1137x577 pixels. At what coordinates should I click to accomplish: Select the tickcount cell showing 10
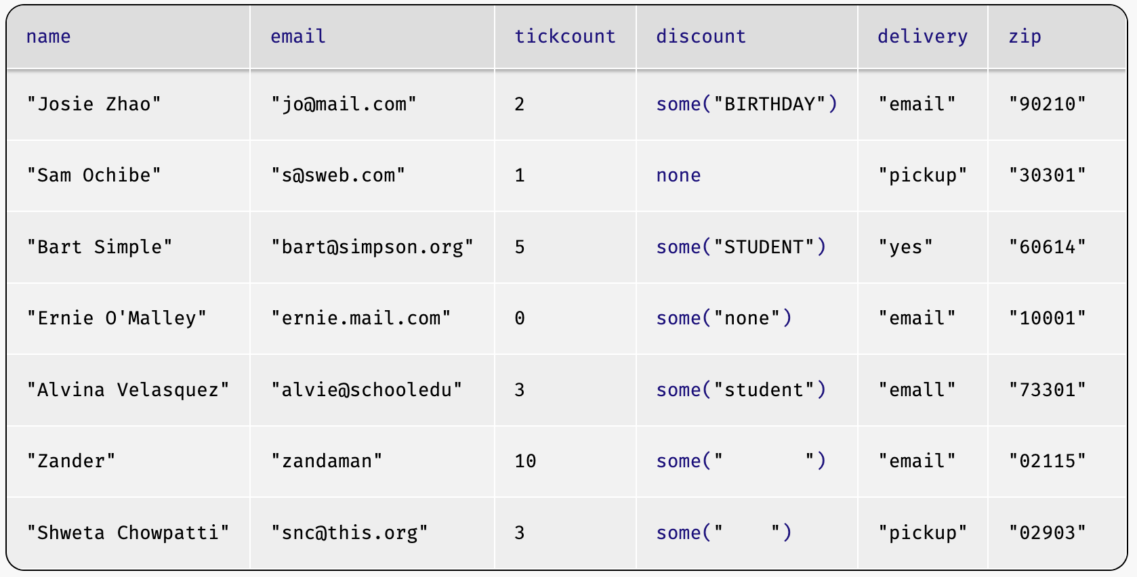(x=525, y=461)
